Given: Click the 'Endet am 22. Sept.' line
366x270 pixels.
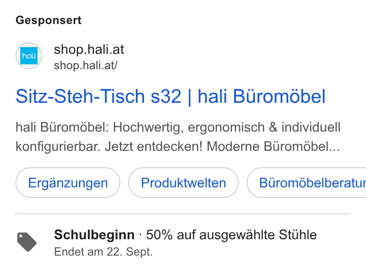Looking at the screenshot, I should [103, 252].
